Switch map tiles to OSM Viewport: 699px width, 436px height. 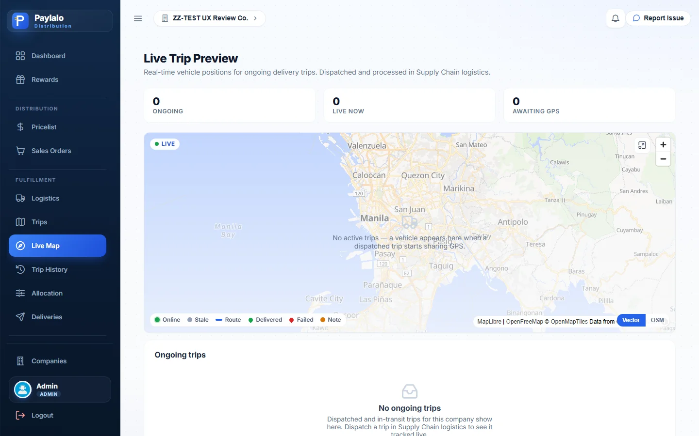pos(657,320)
